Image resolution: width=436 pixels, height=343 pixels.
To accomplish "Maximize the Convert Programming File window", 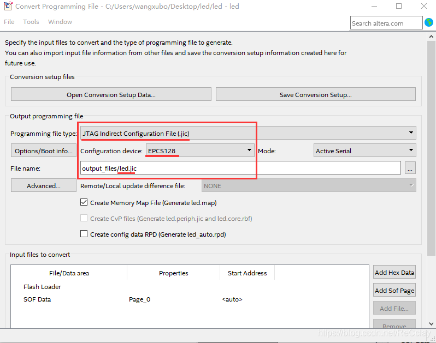I will 399,6.
